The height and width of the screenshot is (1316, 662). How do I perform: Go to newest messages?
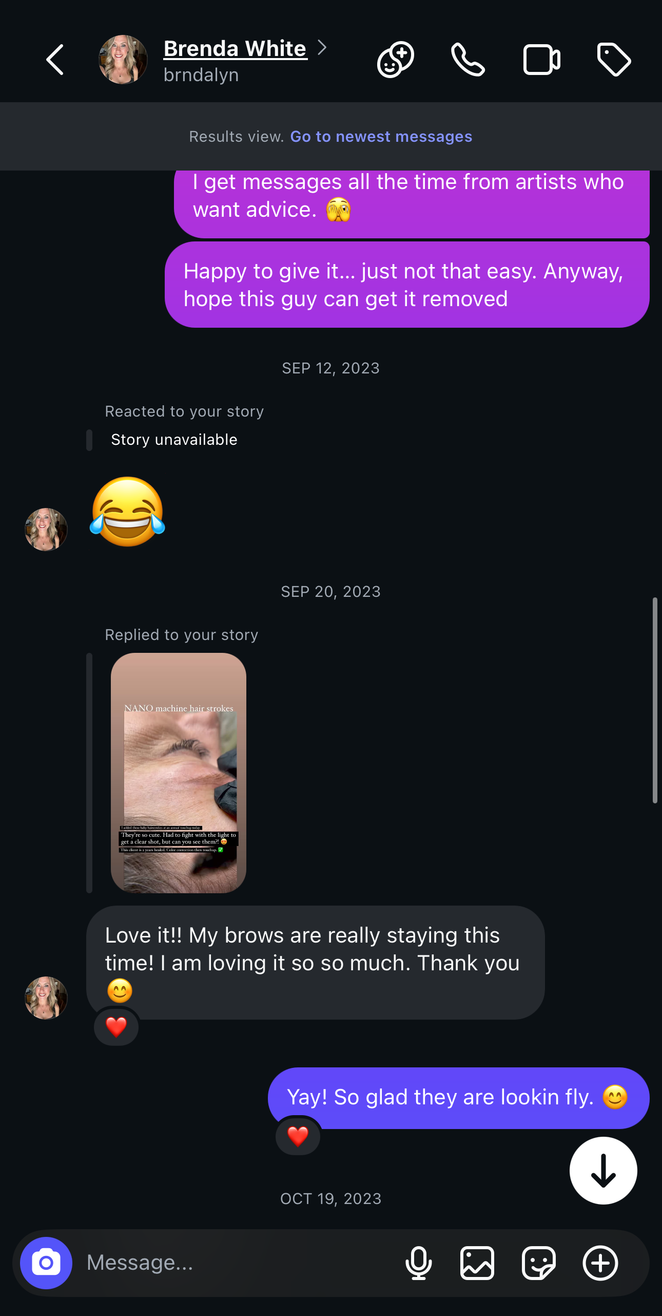tap(381, 137)
